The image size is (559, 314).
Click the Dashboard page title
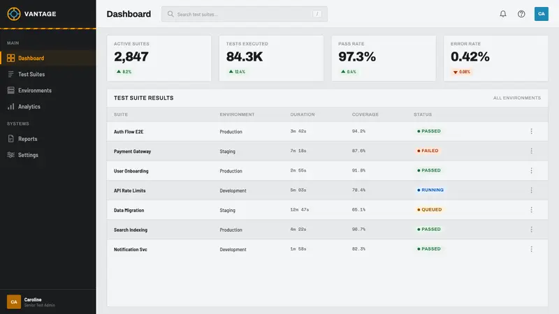[x=129, y=14]
